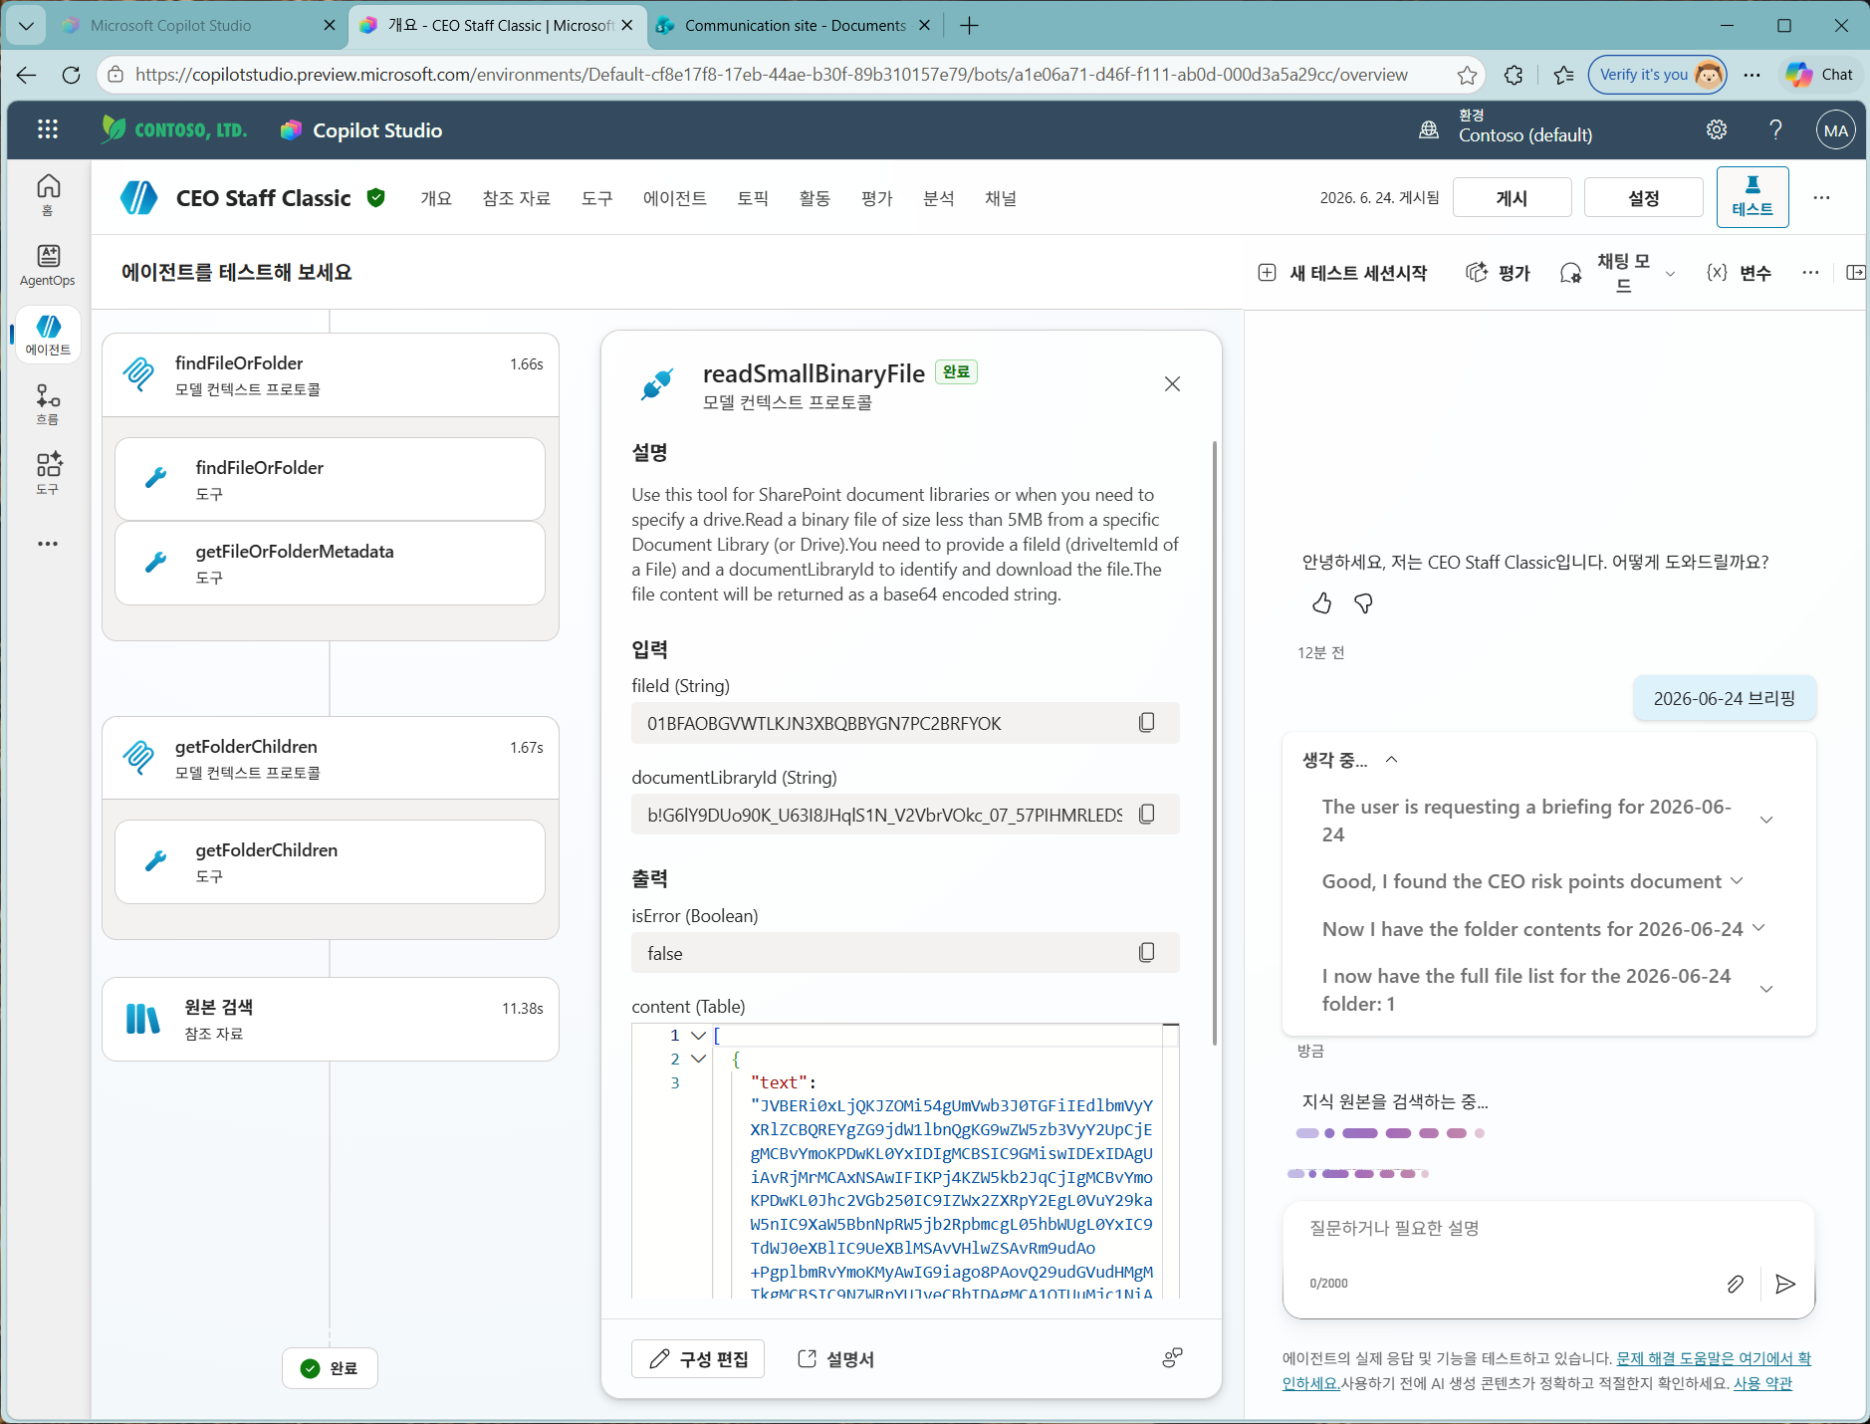
Task: Open the 에이전트 tab in agent navigation
Action: click(675, 198)
